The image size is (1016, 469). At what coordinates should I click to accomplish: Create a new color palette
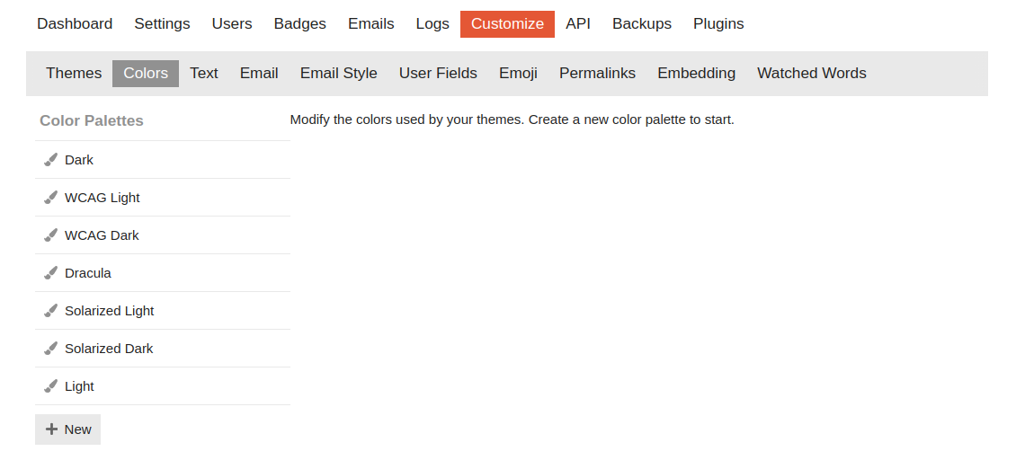click(x=68, y=429)
